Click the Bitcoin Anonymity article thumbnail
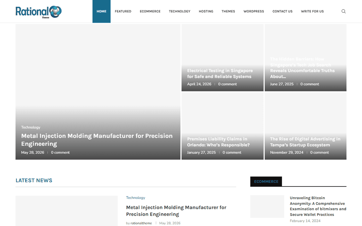This screenshot has height=226, width=362. pos(267,207)
